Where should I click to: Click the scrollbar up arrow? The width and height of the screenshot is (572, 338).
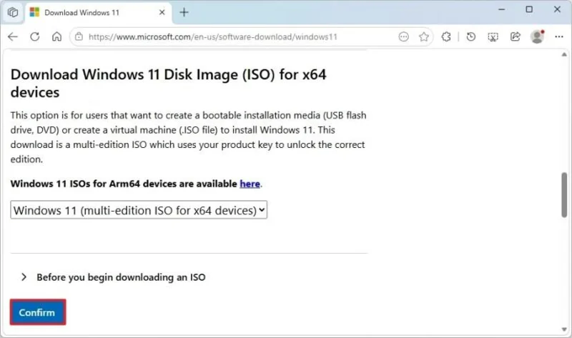[564, 55]
